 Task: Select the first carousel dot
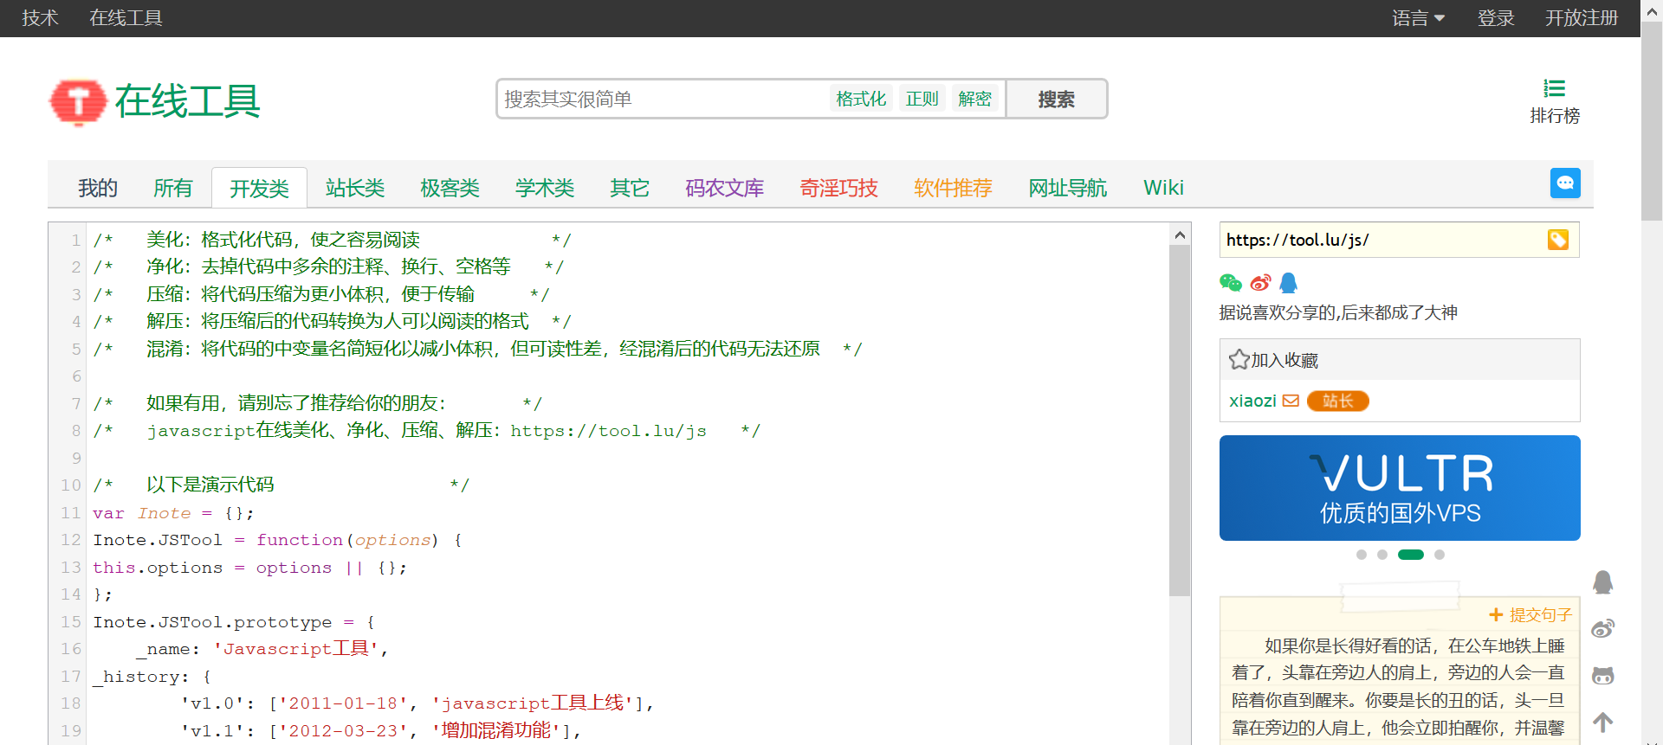click(x=1362, y=555)
